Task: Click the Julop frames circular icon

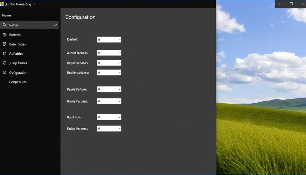Action: 4,63
